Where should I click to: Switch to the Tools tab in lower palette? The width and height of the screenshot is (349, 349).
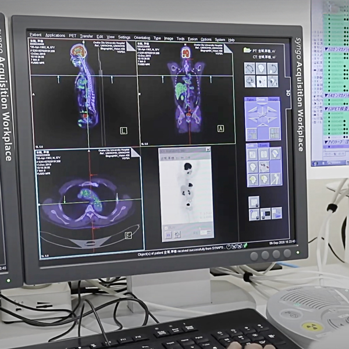pos(263,145)
